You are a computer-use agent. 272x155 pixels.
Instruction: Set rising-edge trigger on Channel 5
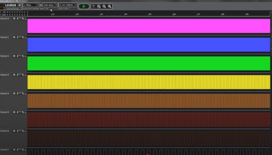pos(18,112)
